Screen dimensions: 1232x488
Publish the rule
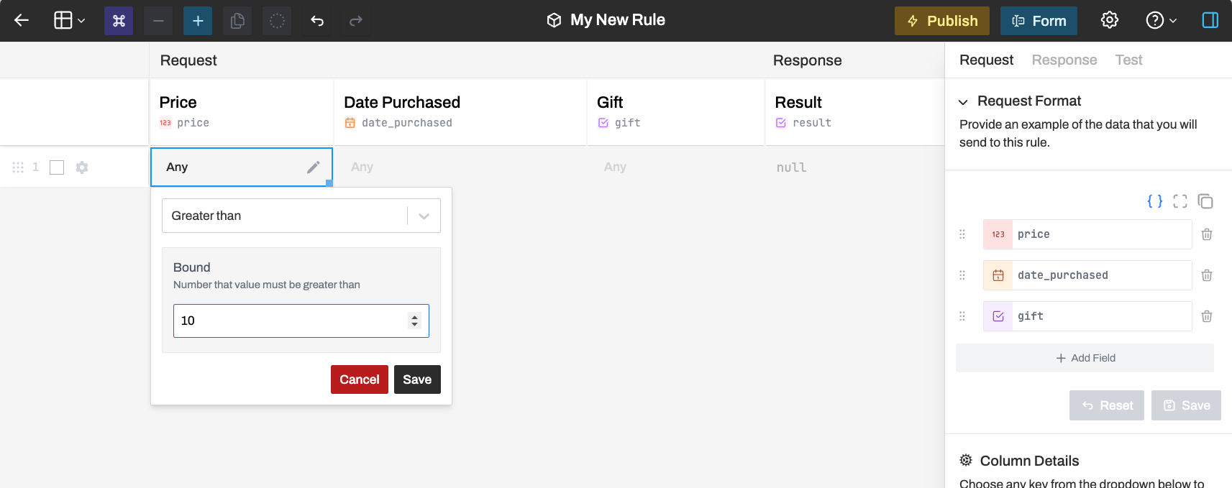(942, 21)
